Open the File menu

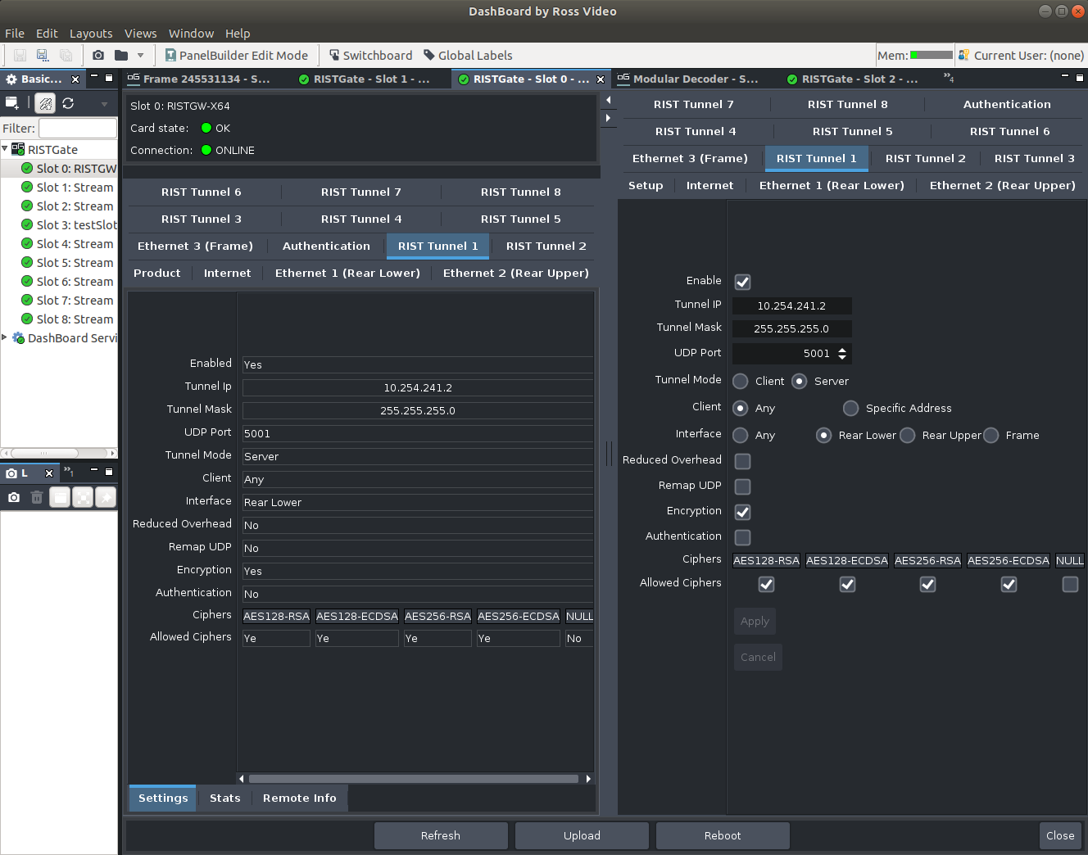tap(15, 34)
